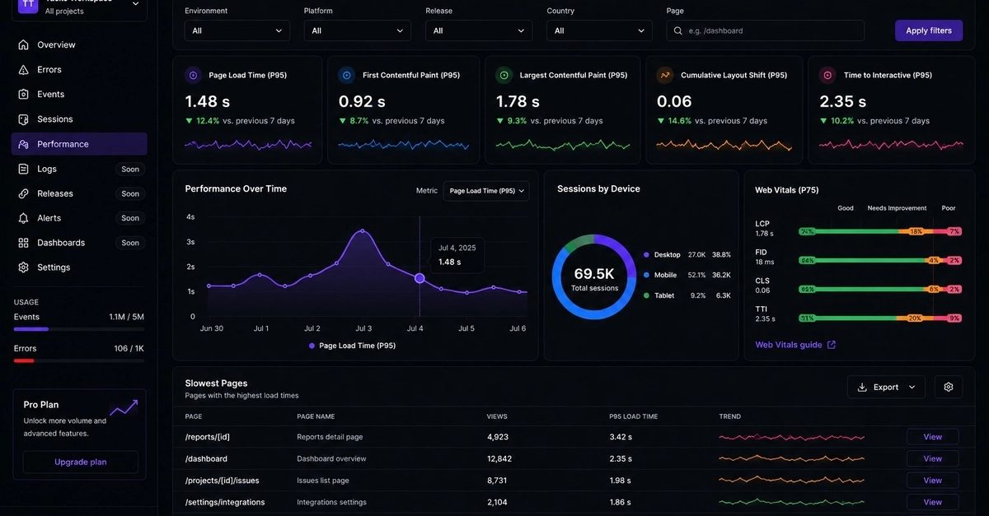Select the Performance menu item
989x516 pixels.
[x=79, y=144]
